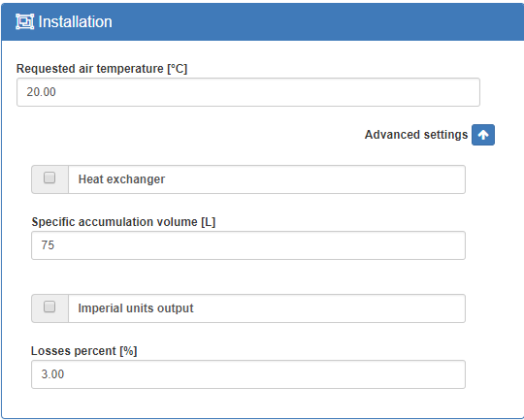
Task: Click the 3.00 losses value
Action: pyautogui.click(x=52, y=373)
